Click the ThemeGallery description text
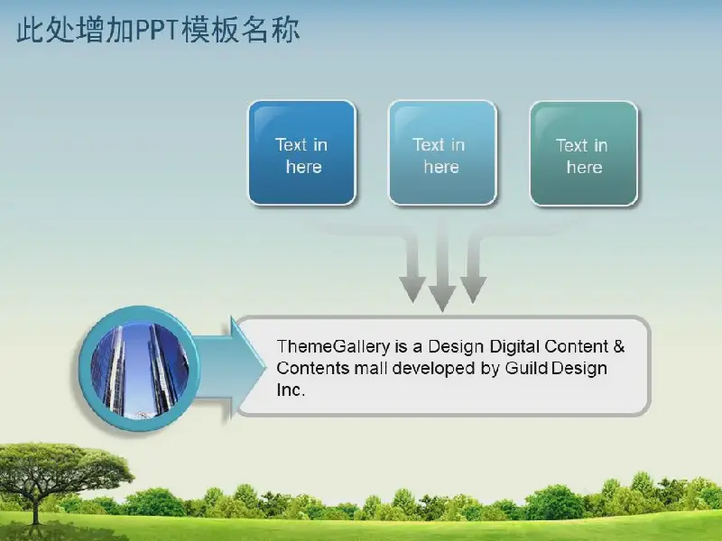The width and height of the screenshot is (722, 541). coord(450,368)
